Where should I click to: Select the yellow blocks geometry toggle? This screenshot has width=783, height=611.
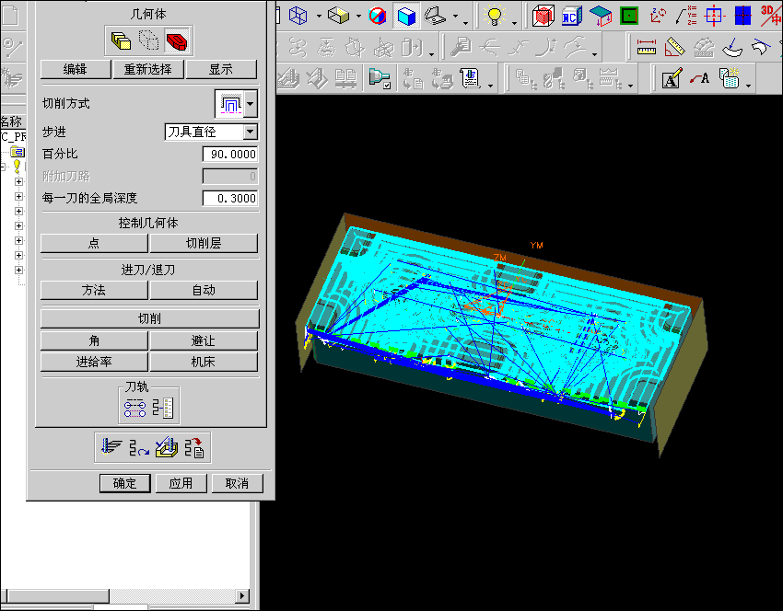[x=120, y=40]
